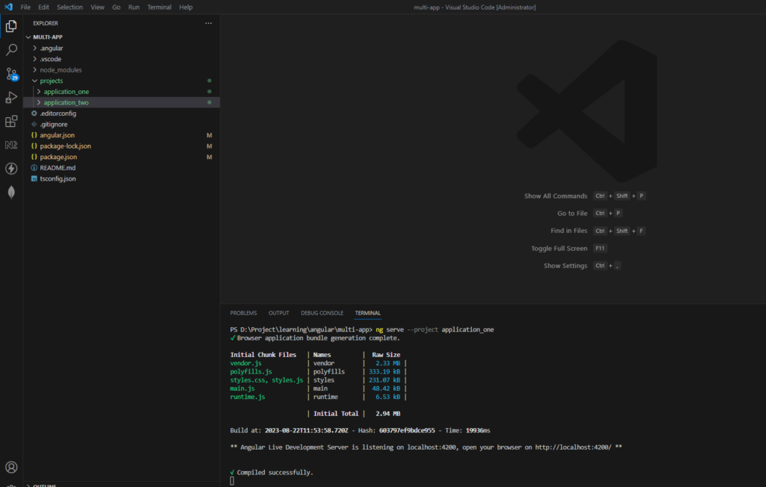The width and height of the screenshot is (766, 487).
Task: Click the Explorer more actions ellipsis button
Action: (208, 23)
